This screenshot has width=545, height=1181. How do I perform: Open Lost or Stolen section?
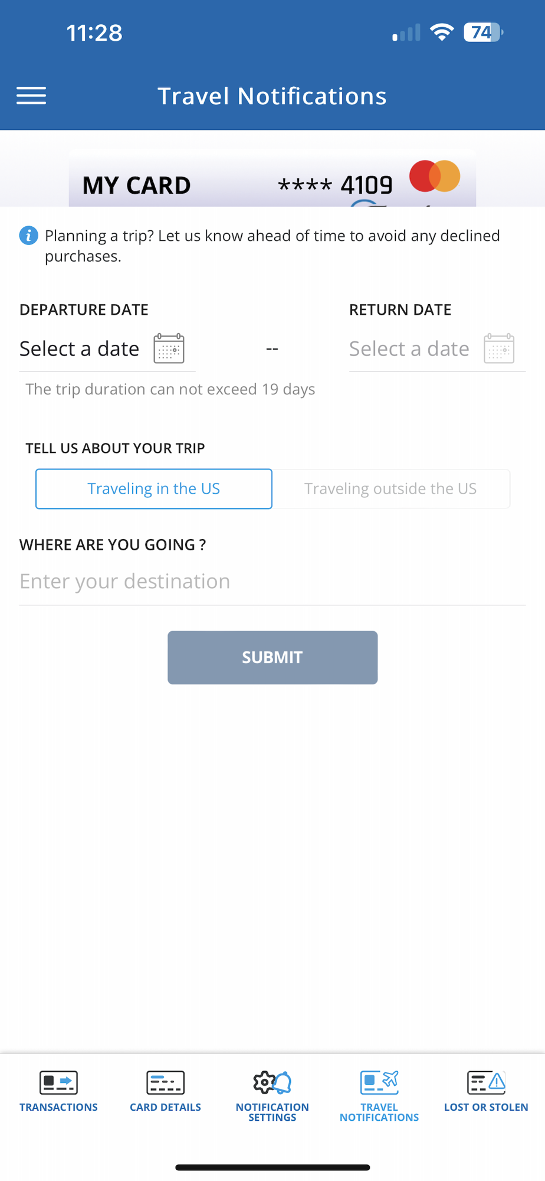(486, 1091)
